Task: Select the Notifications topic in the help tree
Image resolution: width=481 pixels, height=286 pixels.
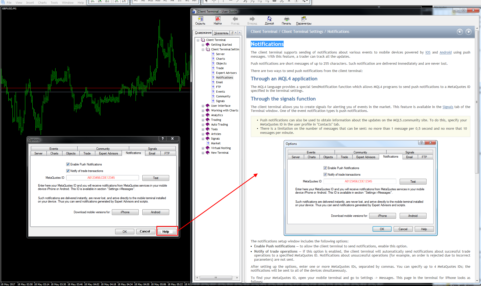Action: point(224,78)
